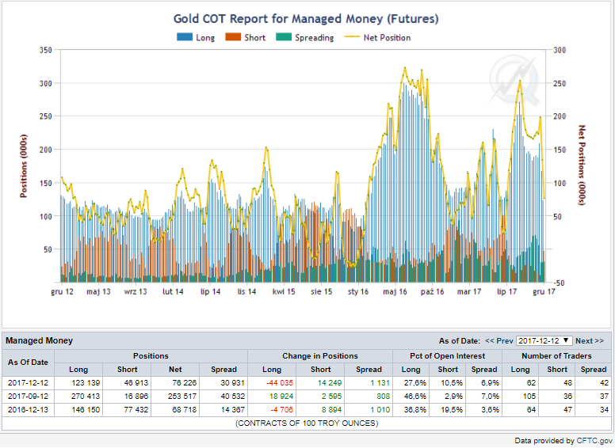Toggle the Short series in chart legend
Image resolution: width=615 pixels, height=448 pixels.
[x=245, y=37]
